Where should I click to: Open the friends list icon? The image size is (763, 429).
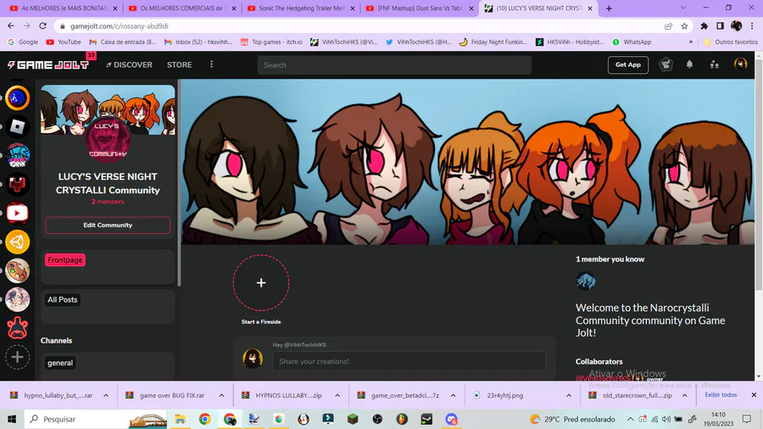click(715, 64)
